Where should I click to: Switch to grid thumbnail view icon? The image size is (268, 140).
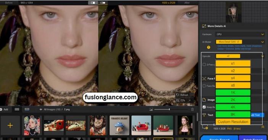[x=17, y=109]
